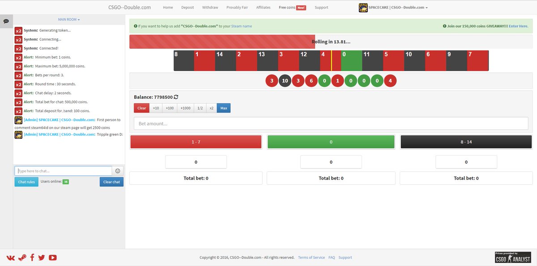Open the VK social page icon
This screenshot has height=266, width=537.
pos(11,258)
